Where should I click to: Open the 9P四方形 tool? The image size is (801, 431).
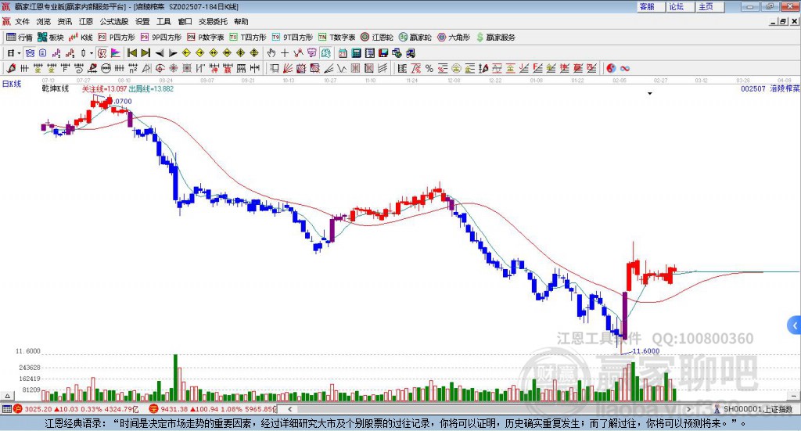(161, 38)
